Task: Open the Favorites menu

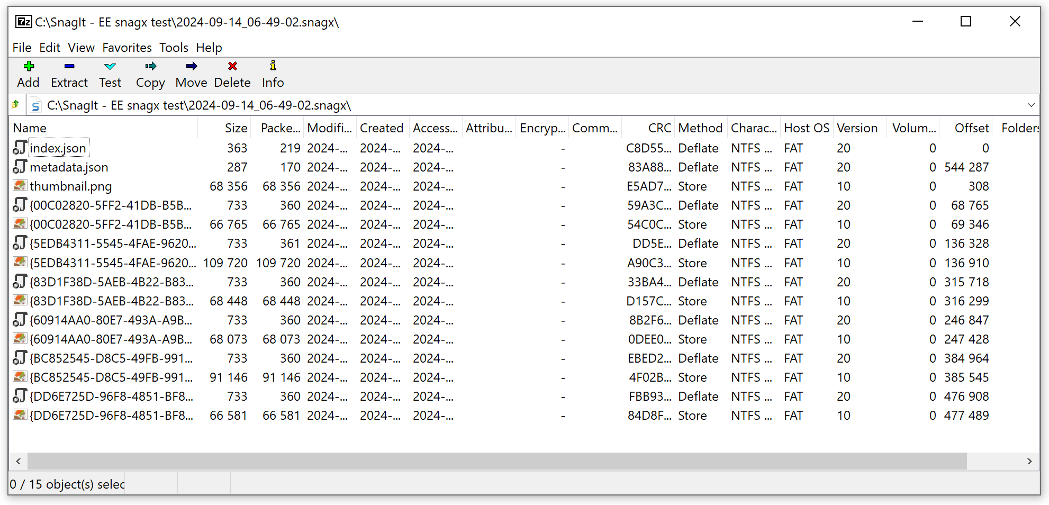Action: point(126,48)
